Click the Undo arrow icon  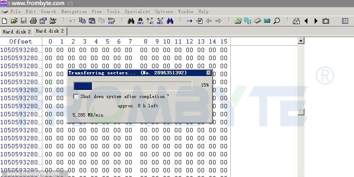72,21
